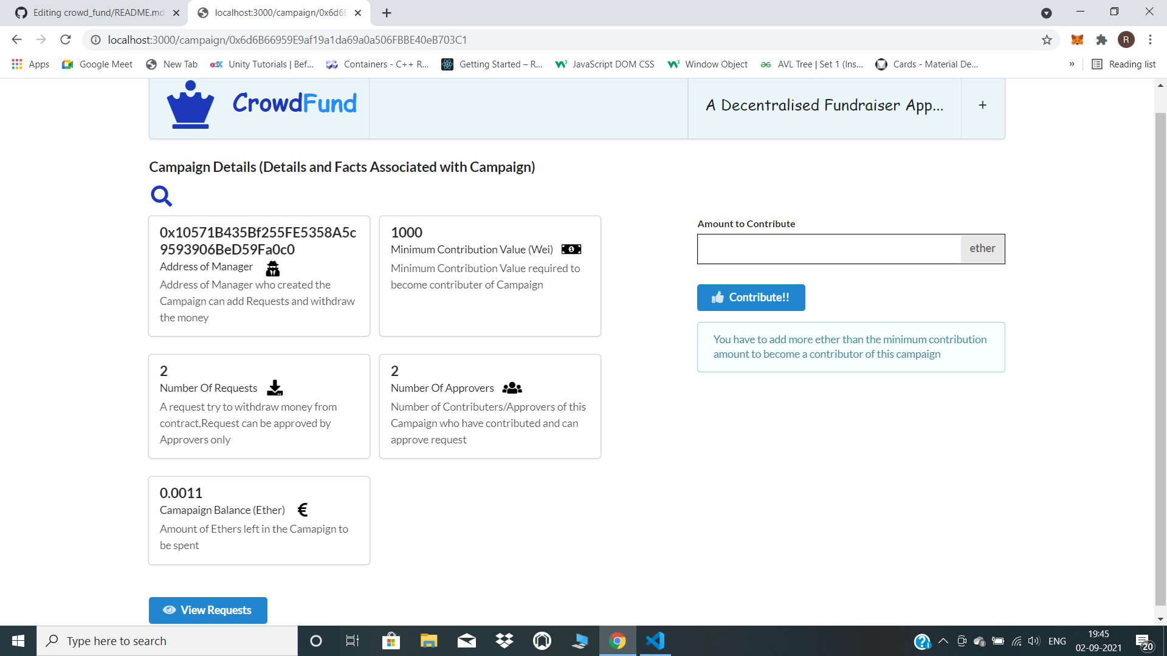Viewport: 1167px width, 656px height.
Task: Click the 'Contribute!!' button
Action: [751, 297]
